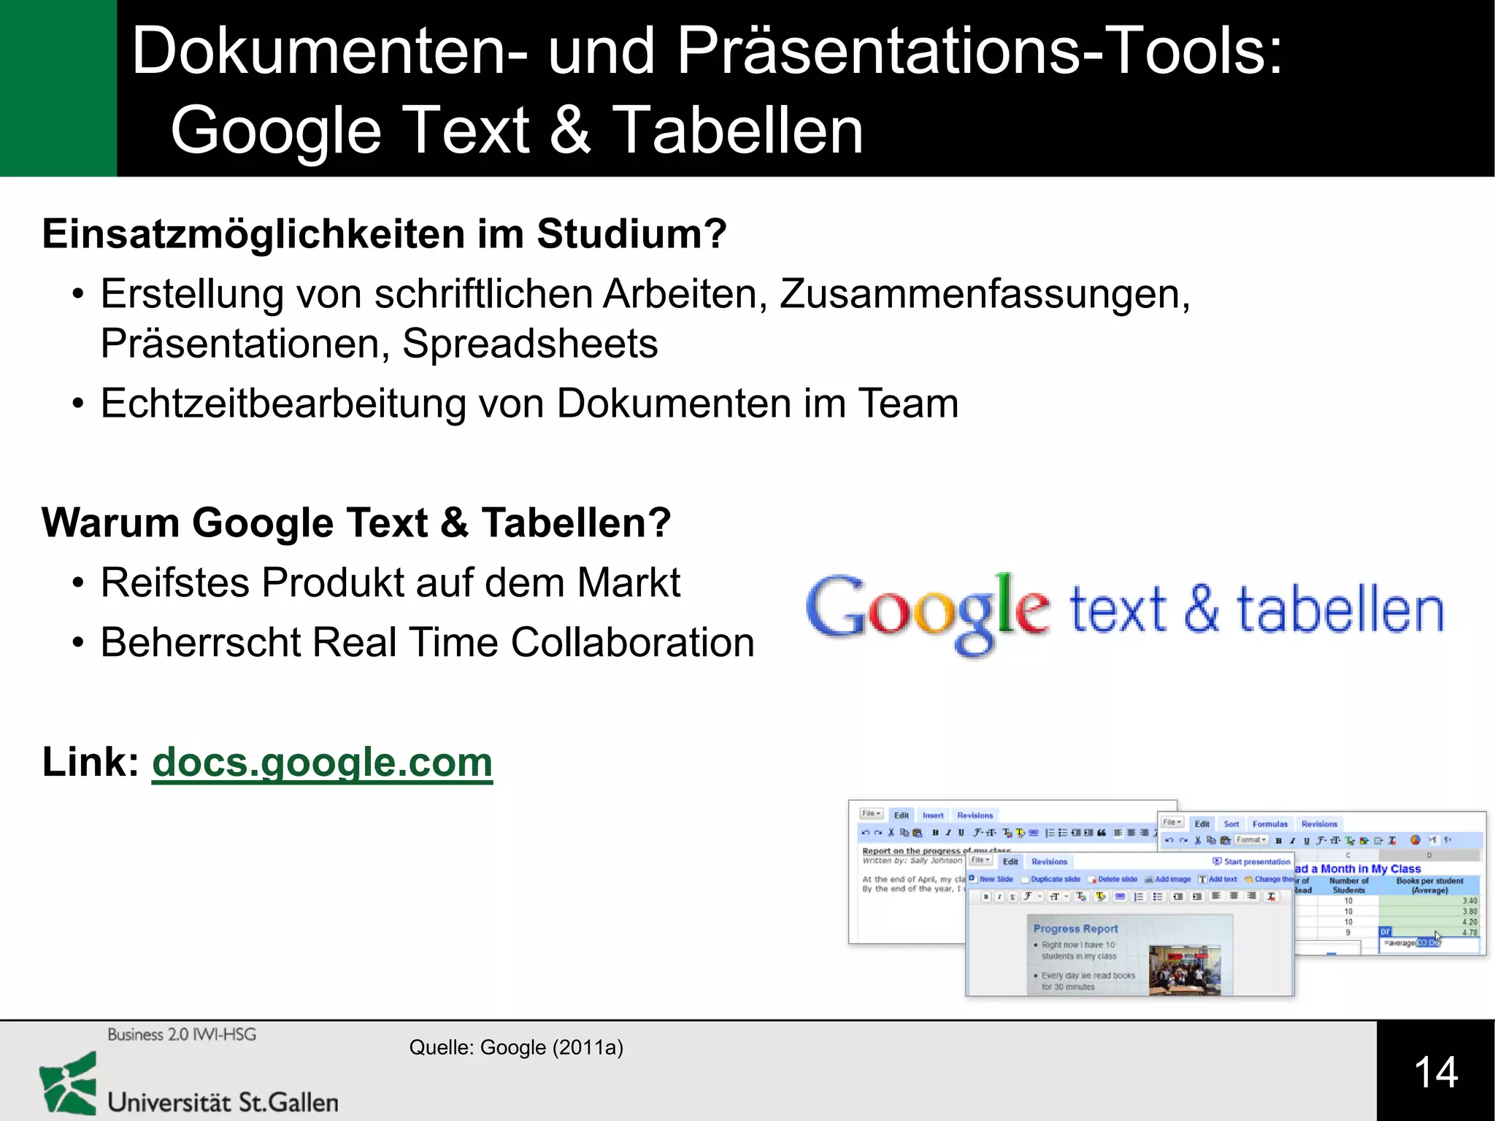Cell background color icon in the spreadsheet
The height and width of the screenshot is (1121, 1495).
click(1364, 841)
